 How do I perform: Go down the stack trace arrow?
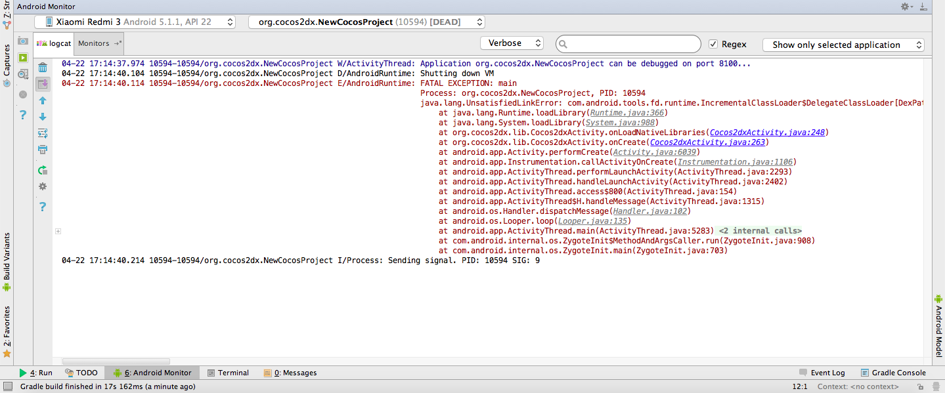pyautogui.click(x=43, y=117)
